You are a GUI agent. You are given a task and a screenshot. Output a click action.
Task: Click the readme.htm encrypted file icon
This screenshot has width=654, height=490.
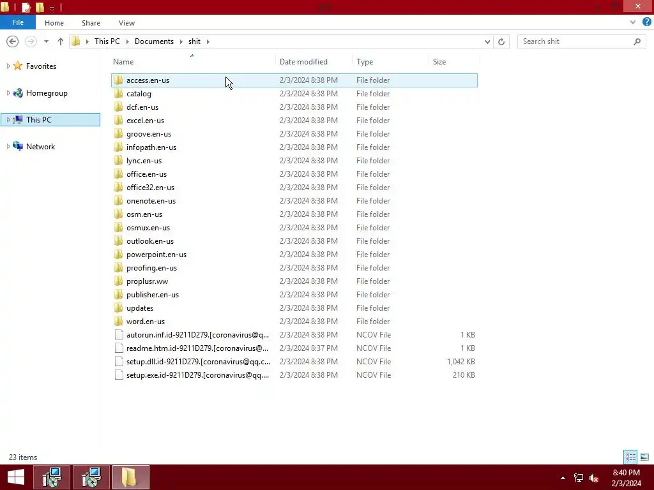[119, 348]
